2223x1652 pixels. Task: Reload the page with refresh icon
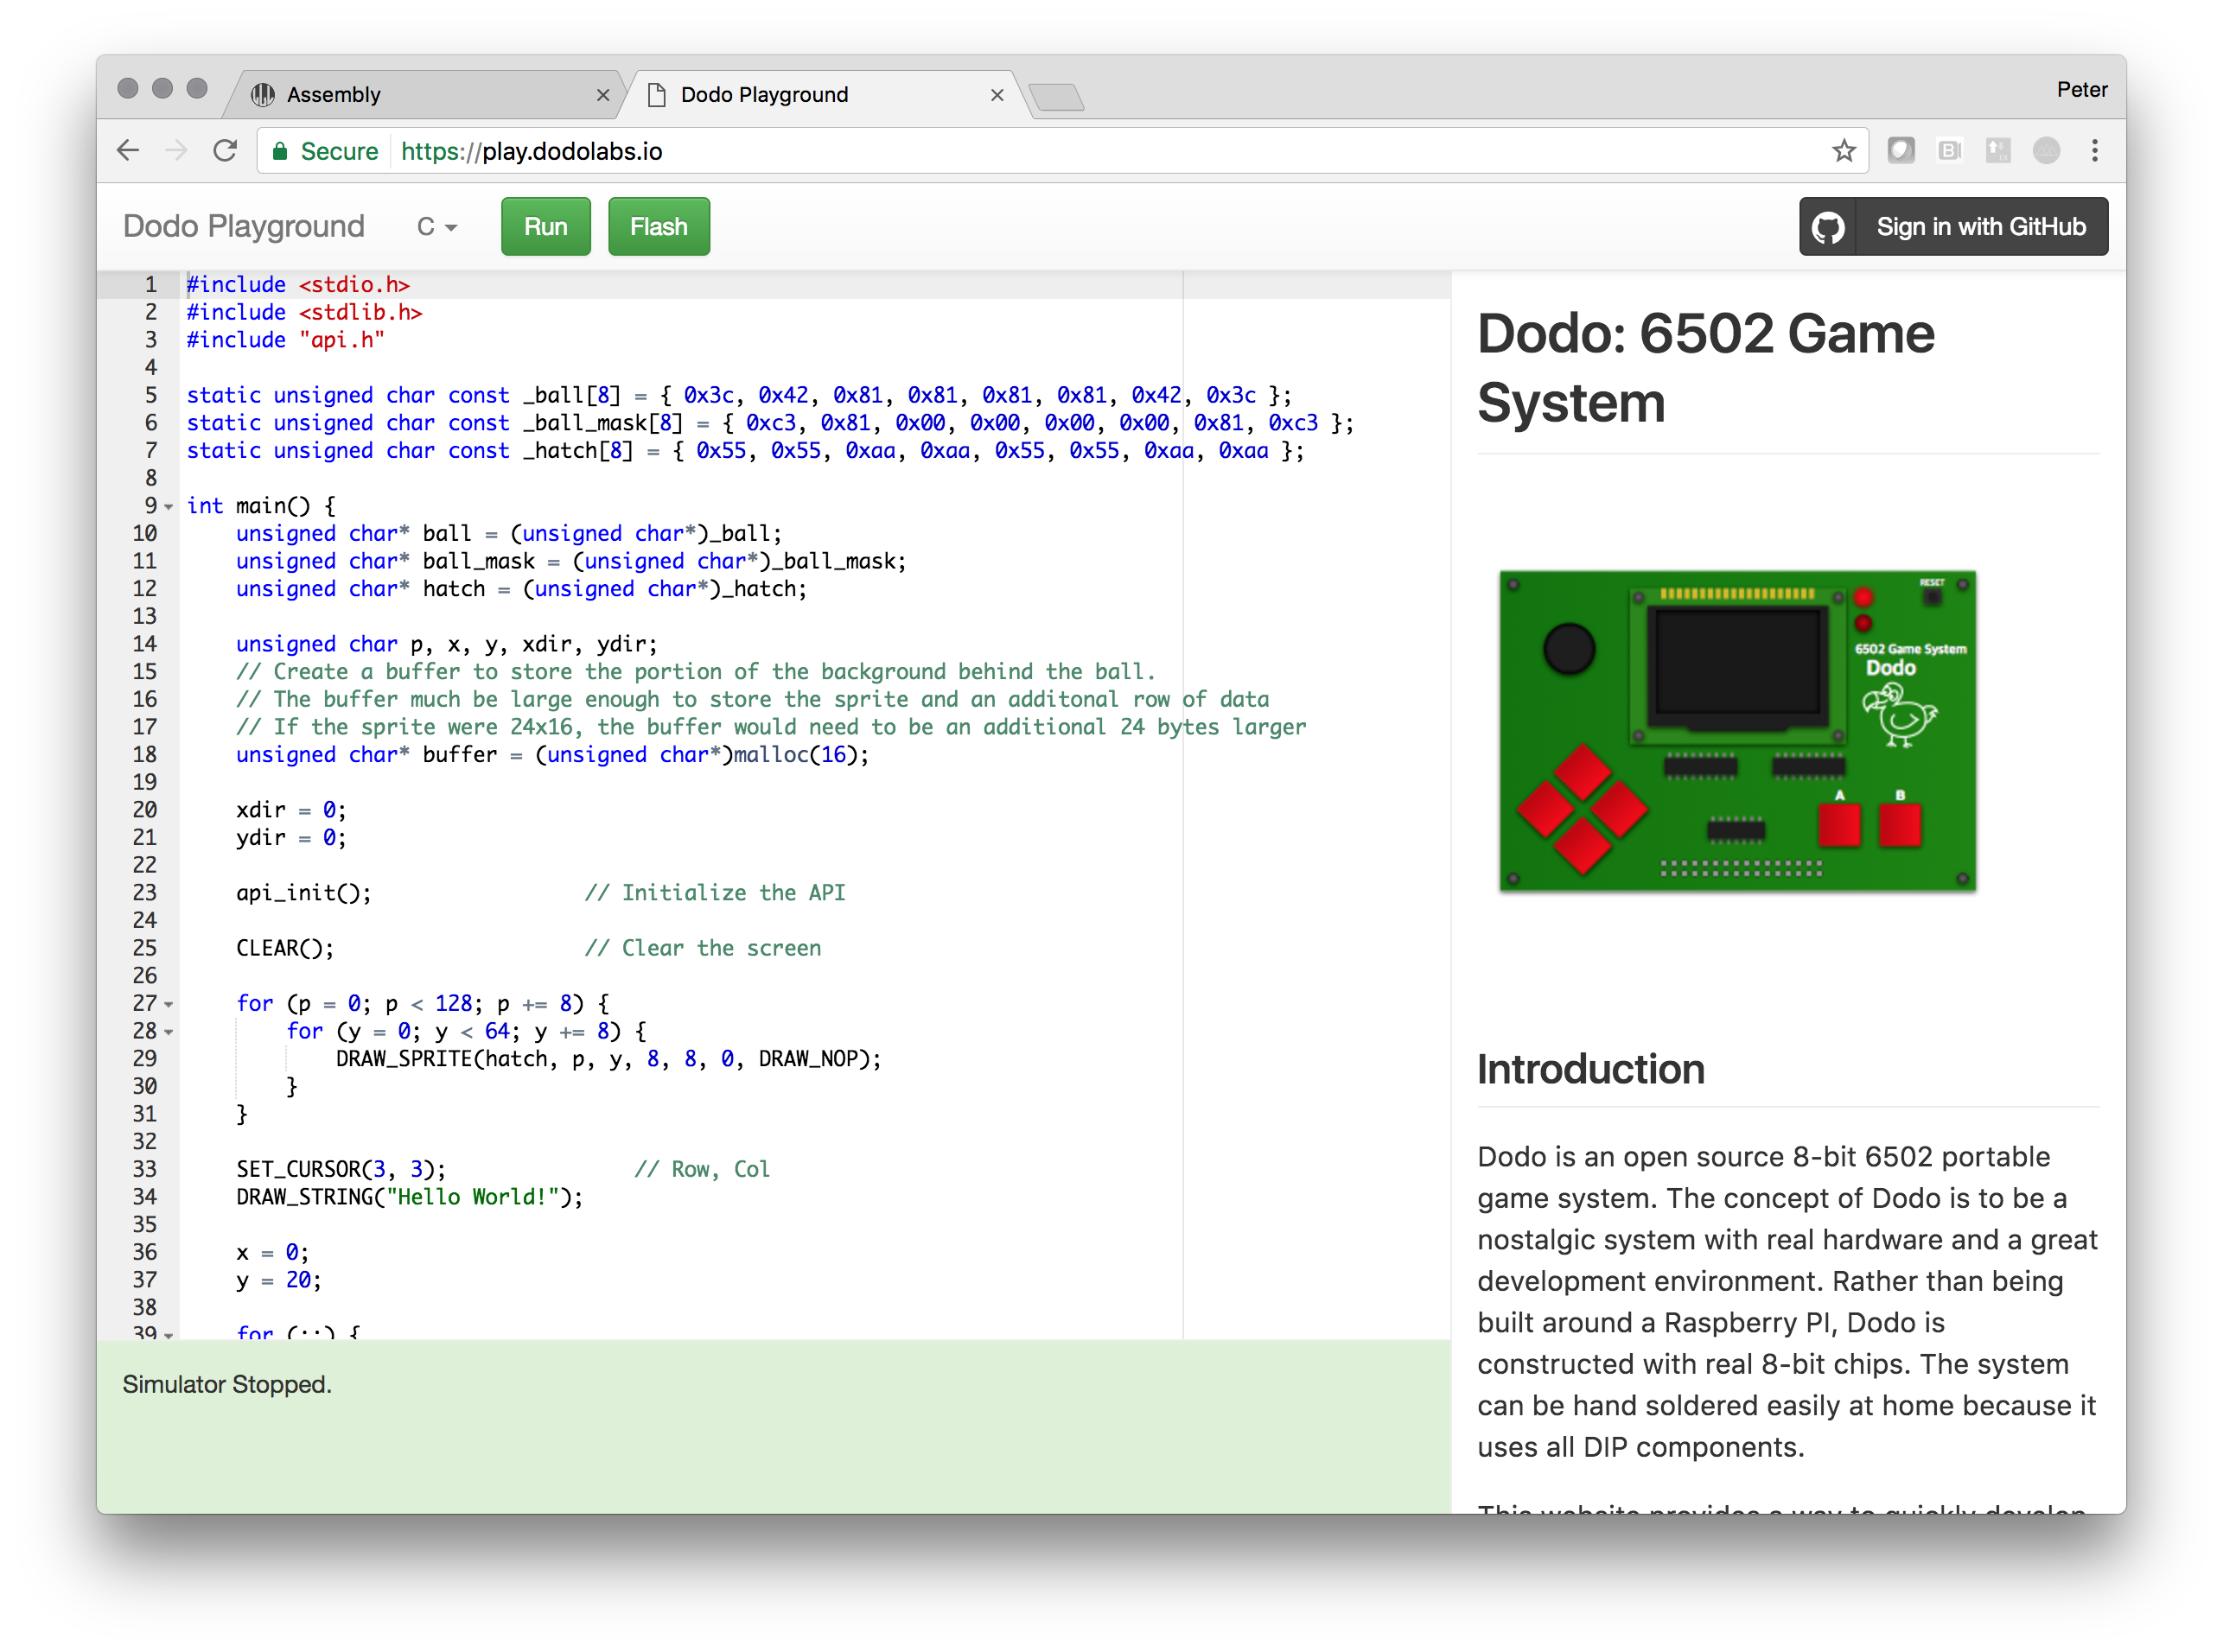[225, 151]
